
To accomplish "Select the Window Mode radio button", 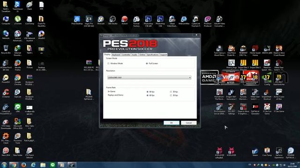I will (x=108, y=63).
